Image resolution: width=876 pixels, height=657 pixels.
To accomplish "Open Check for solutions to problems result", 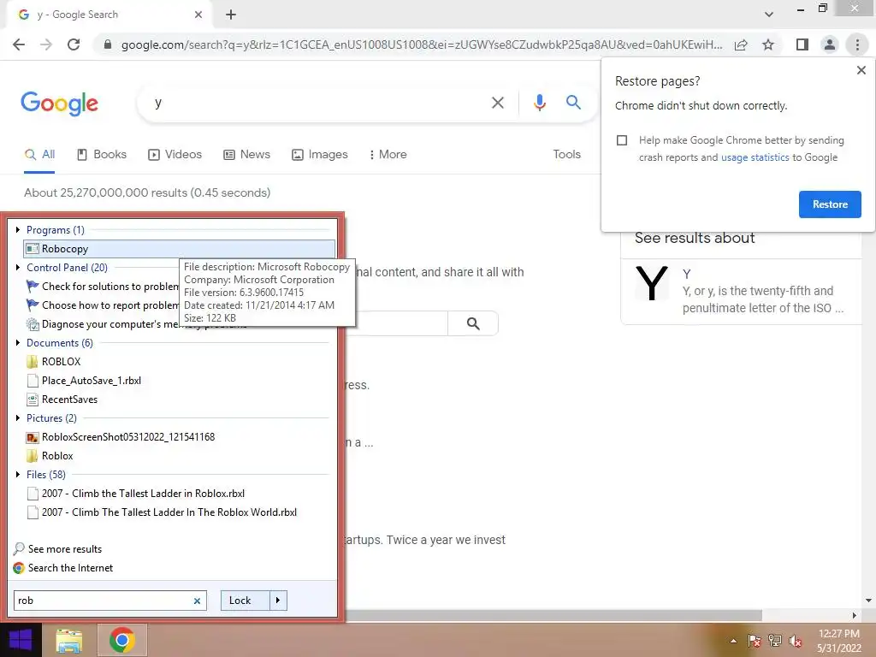I will (103, 287).
